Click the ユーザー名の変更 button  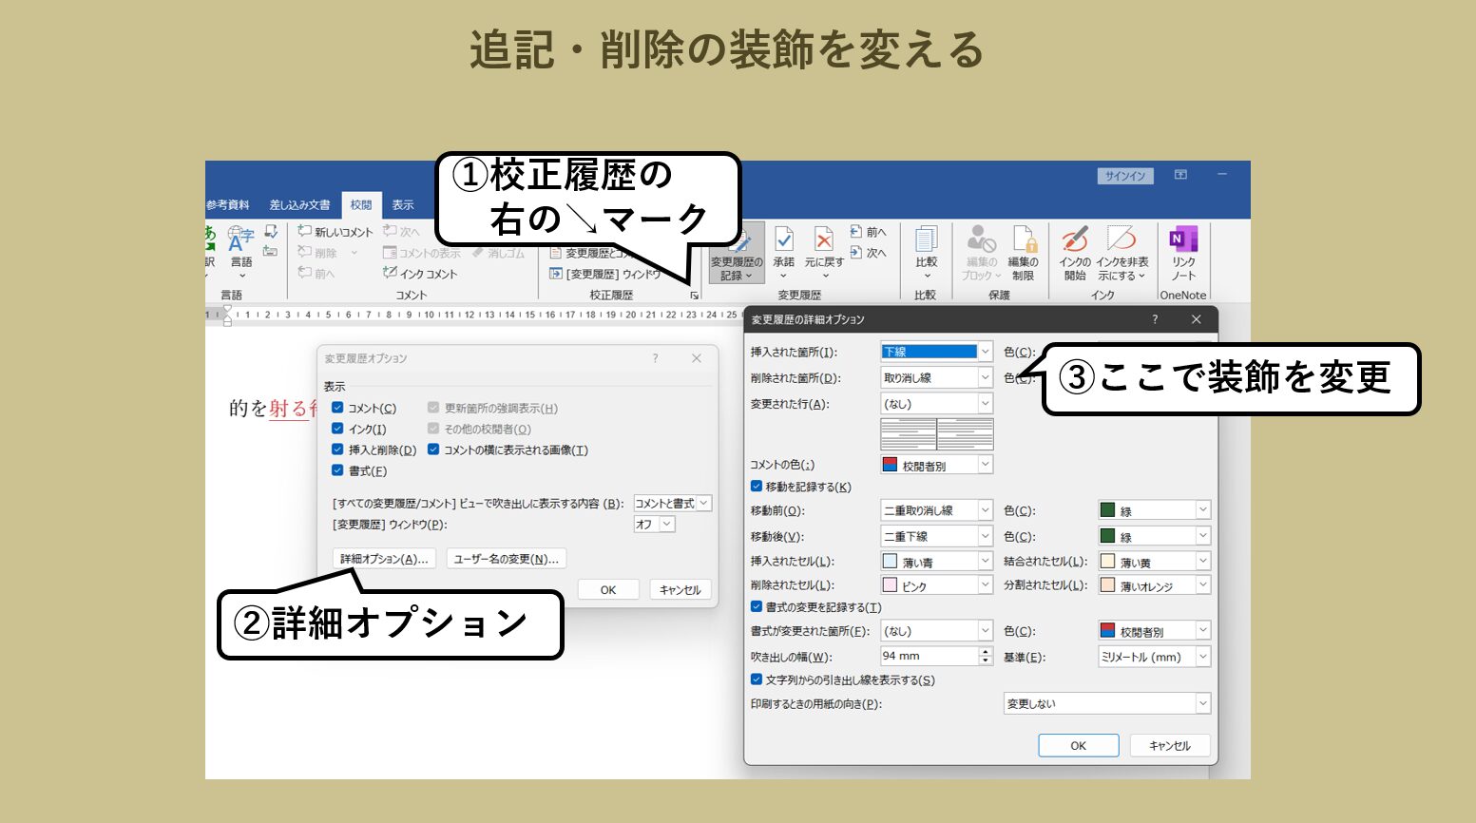pos(506,559)
